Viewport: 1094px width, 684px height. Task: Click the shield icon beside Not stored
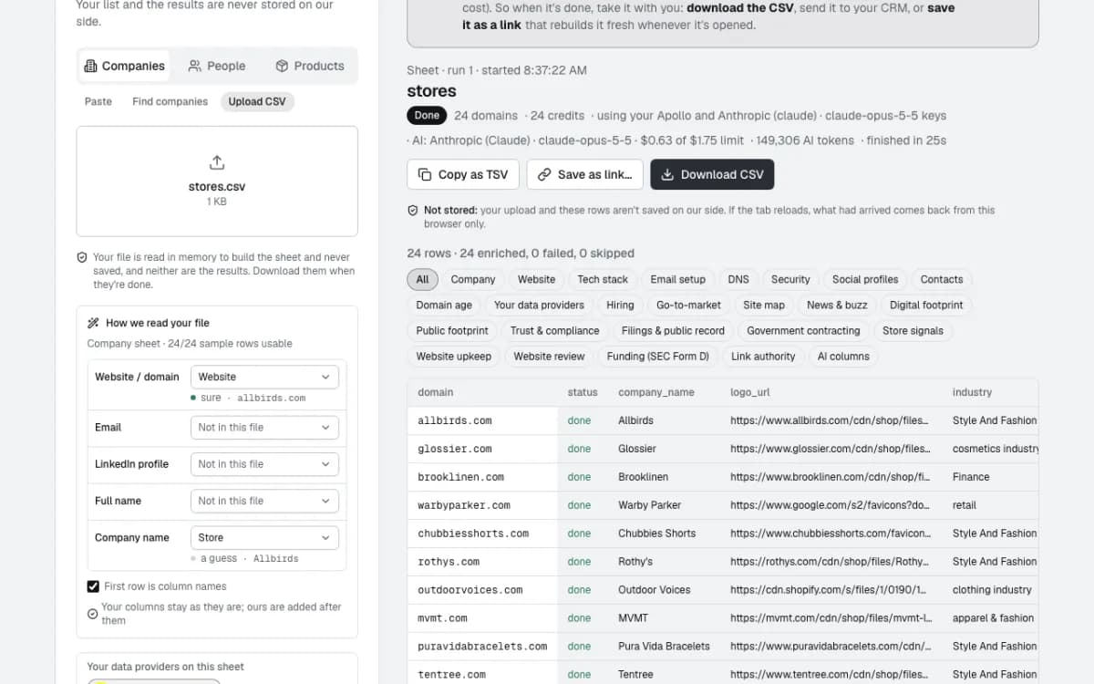pyautogui.click(x=413, y=211)
